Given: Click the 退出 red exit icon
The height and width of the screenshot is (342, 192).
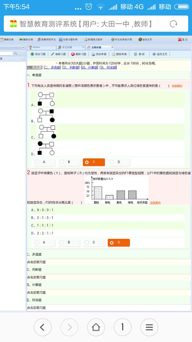Looking at the screenshot, I should pyautogui.click(x=179, y=39).
